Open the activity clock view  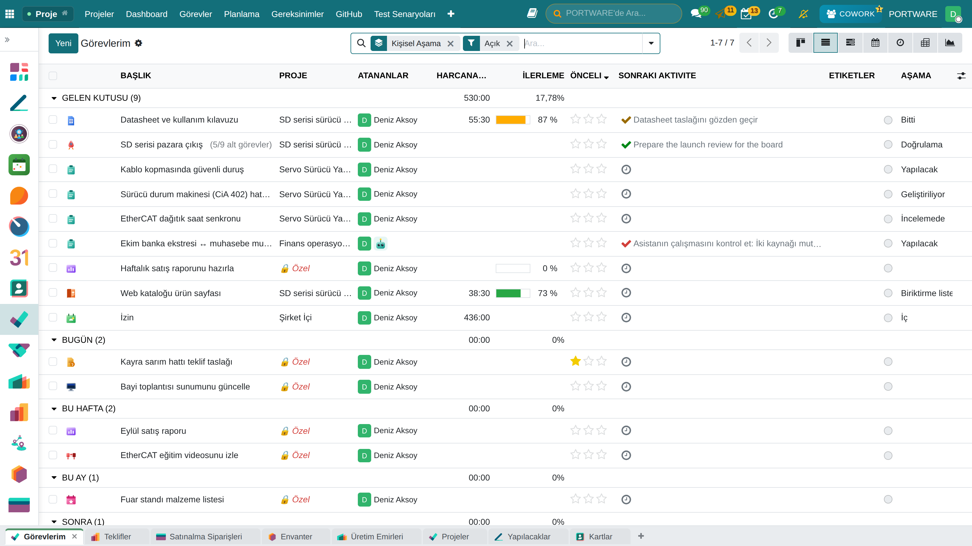[x=900, y=42]
